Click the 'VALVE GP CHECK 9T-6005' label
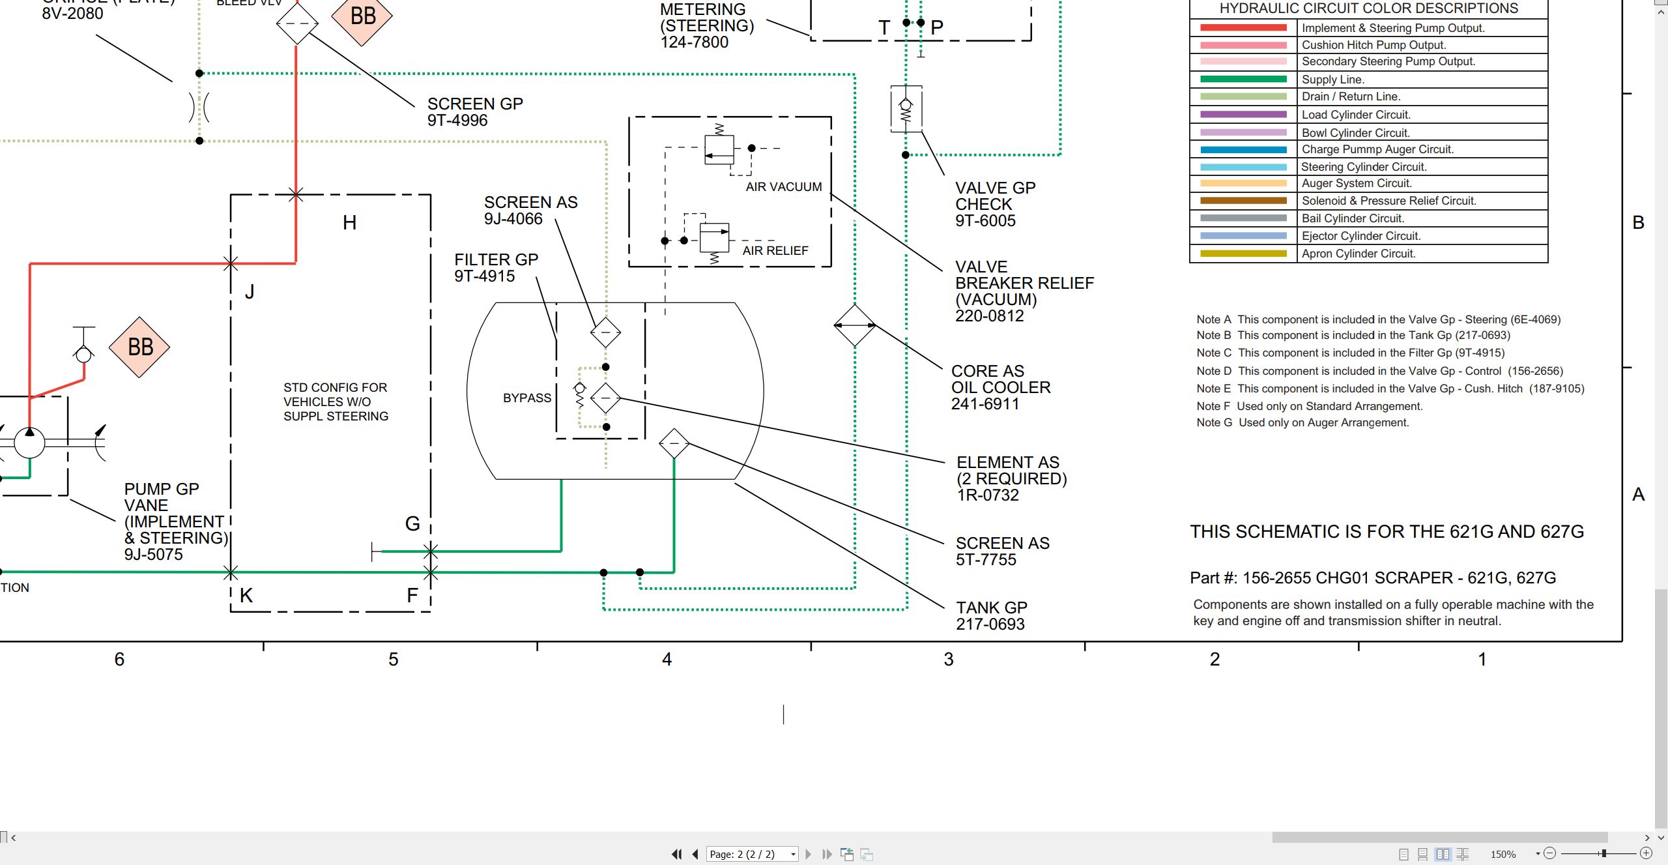The image size is (1668, 865). (x=995, y=204)
